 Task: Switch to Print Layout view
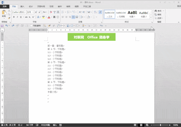pyautogui.click(x=141, y=125)
